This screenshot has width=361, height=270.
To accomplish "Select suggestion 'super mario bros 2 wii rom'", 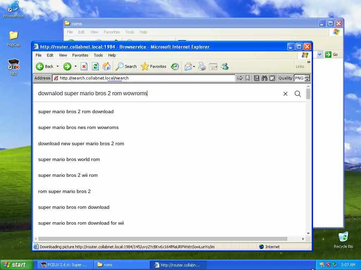I will pyautogui.click(x=68, y=175).
